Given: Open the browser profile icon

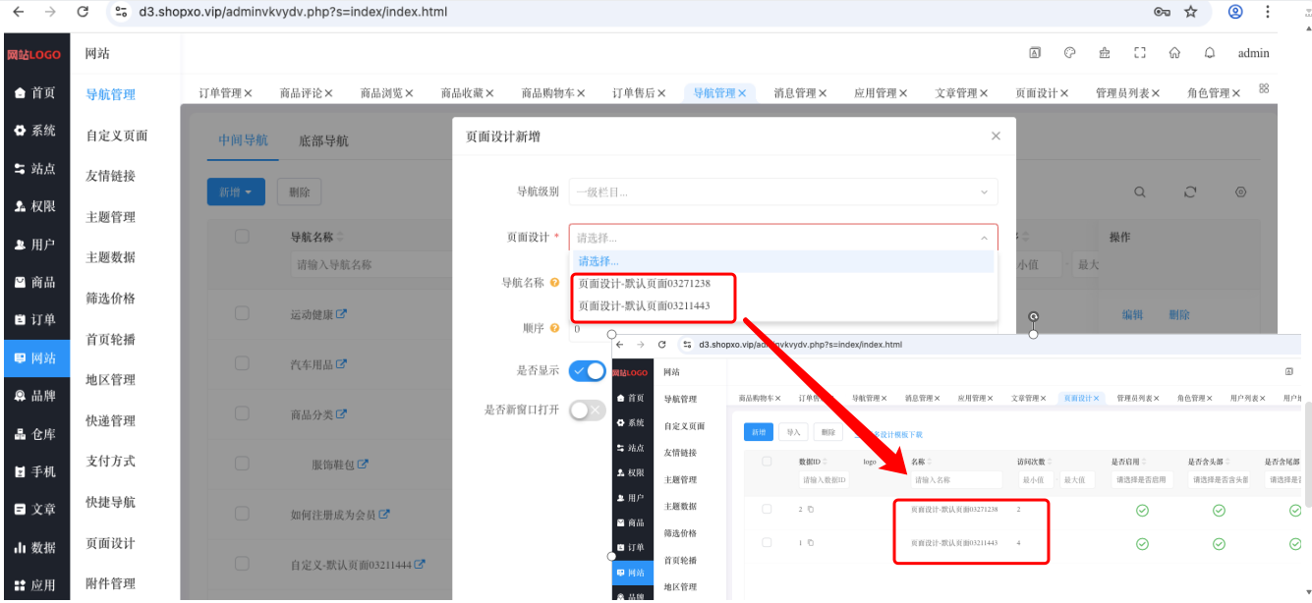Looking at the screenshot, I should pyautogui.click(x=1235, y=12).
